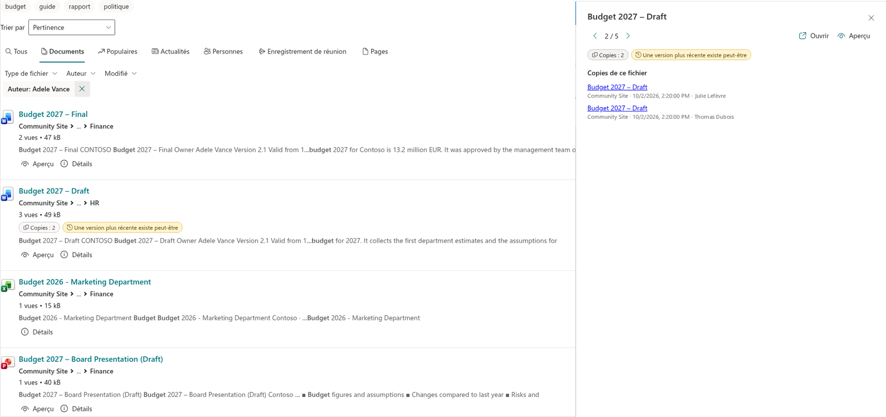The height and width of the screenshot is (417, 886).
Task: Open the draft copy by Thomas Dubois
Action: click(x=617, y=108)
